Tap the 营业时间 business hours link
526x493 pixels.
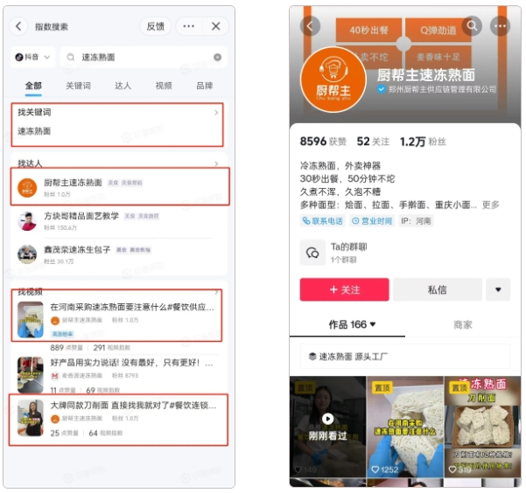coord(372,221)
